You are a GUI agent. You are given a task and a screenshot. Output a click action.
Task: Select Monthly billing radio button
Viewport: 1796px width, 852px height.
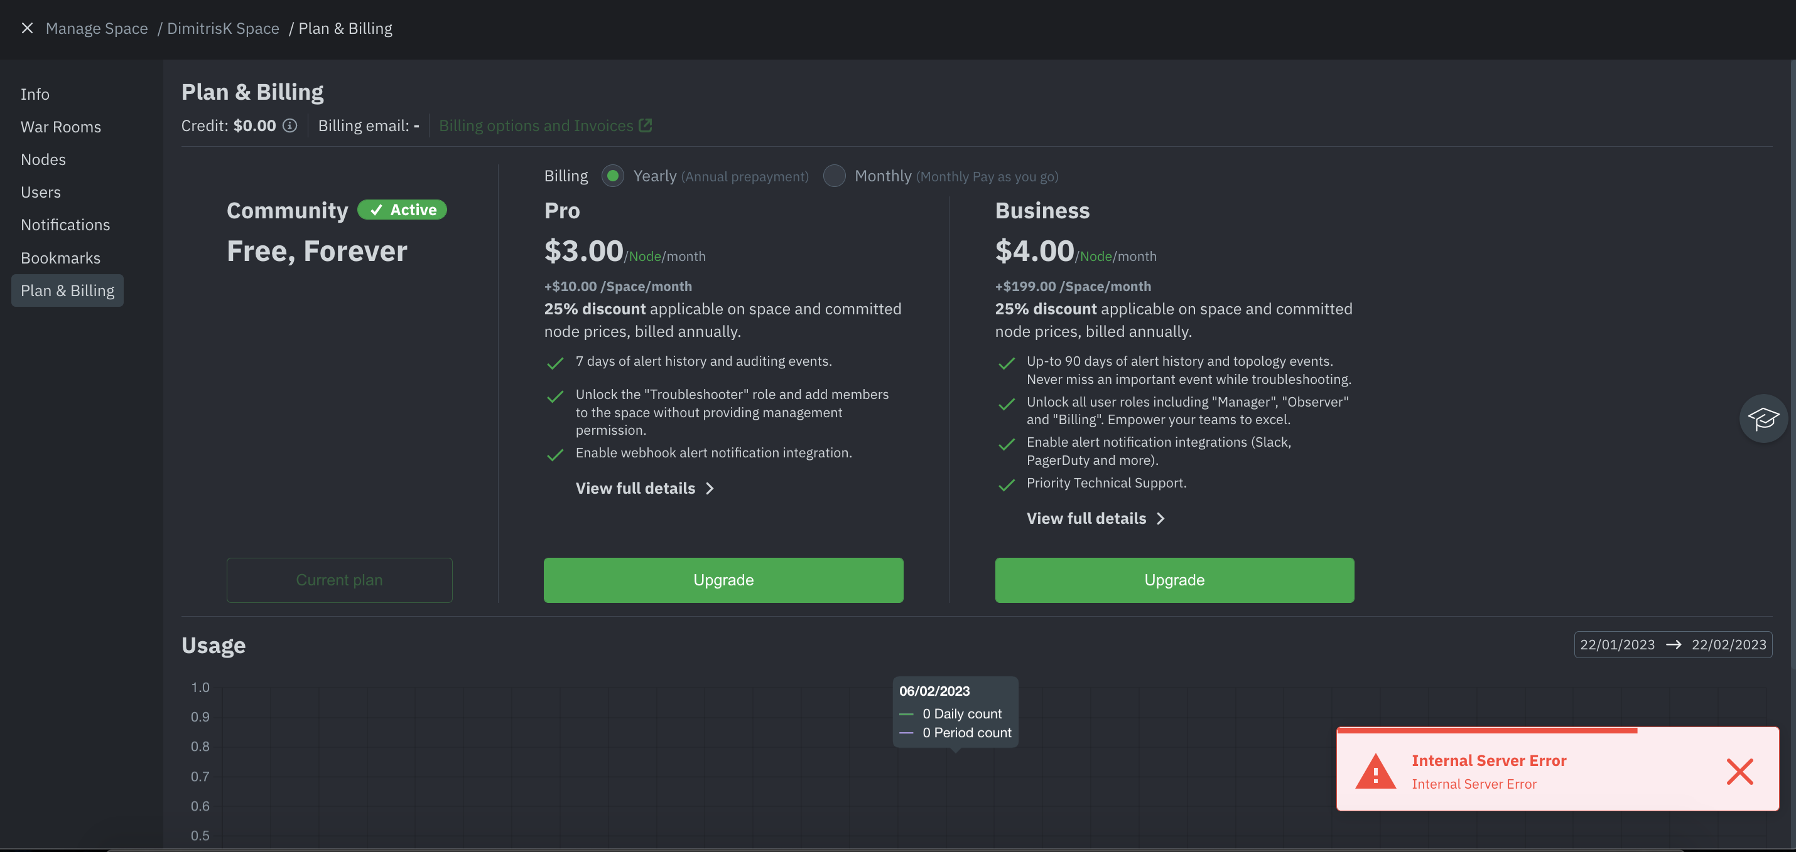[x=834, y=176]
